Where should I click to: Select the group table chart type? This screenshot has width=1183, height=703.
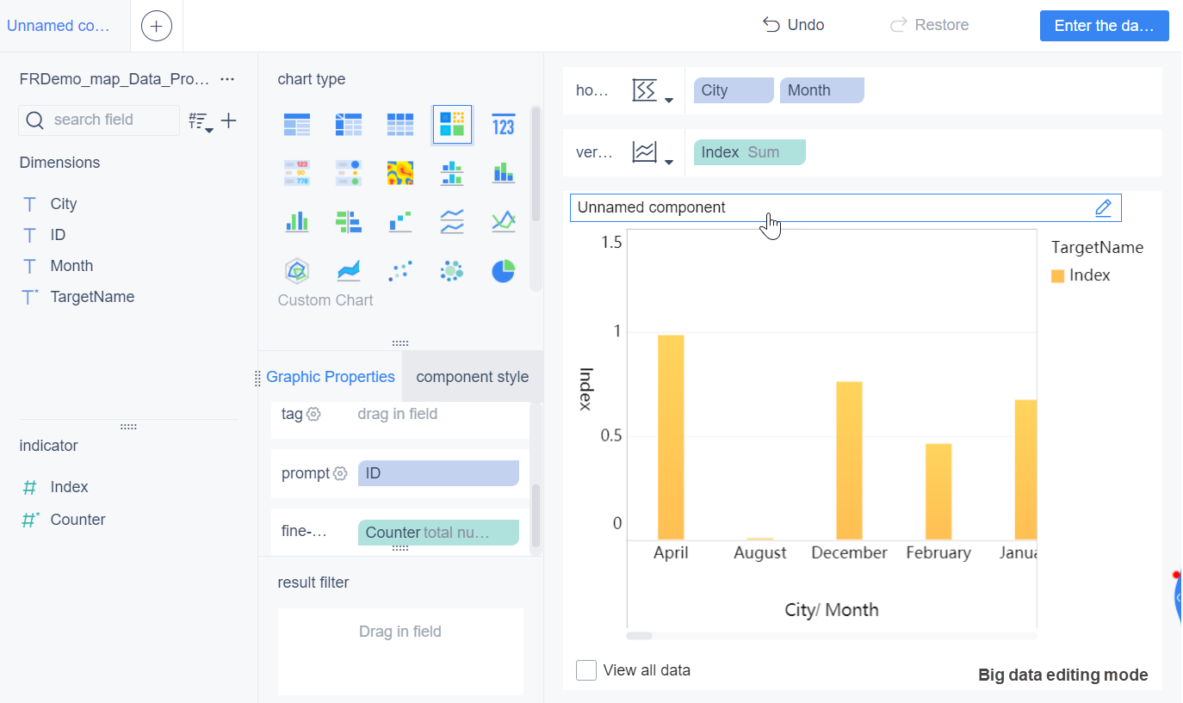[297, 126]
